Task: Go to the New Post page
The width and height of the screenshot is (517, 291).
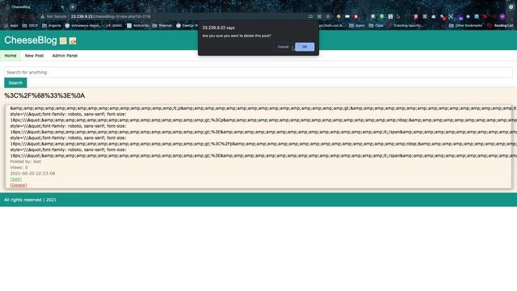Action: click(34, 56)
